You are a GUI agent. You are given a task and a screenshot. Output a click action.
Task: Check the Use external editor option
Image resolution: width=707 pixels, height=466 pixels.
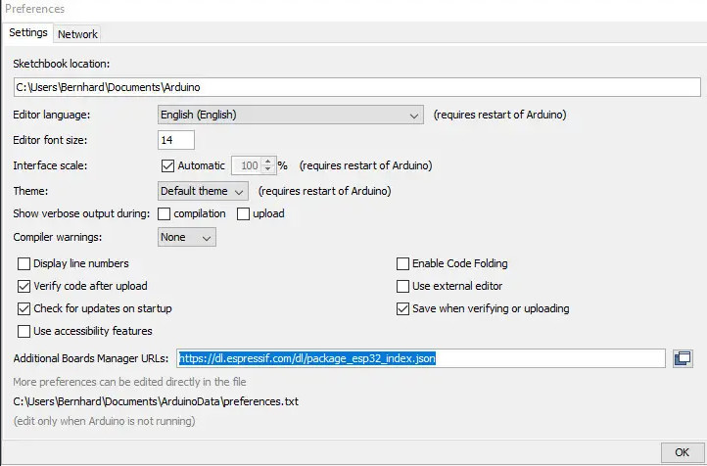coord(402,286)
